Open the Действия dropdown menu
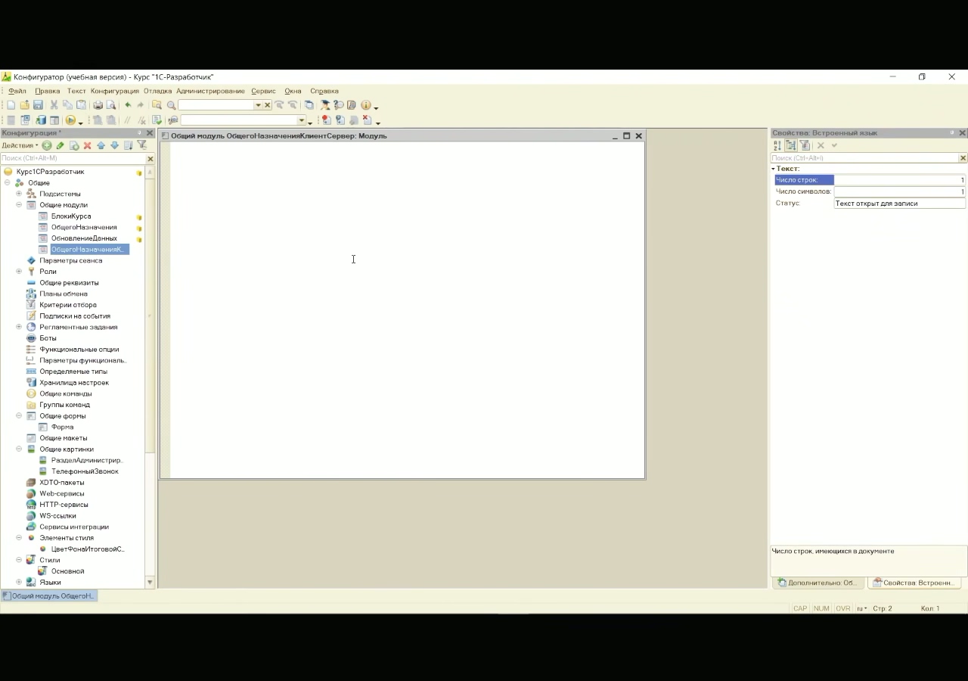This screenshot has height=681, width=968. tap(20, 145)
